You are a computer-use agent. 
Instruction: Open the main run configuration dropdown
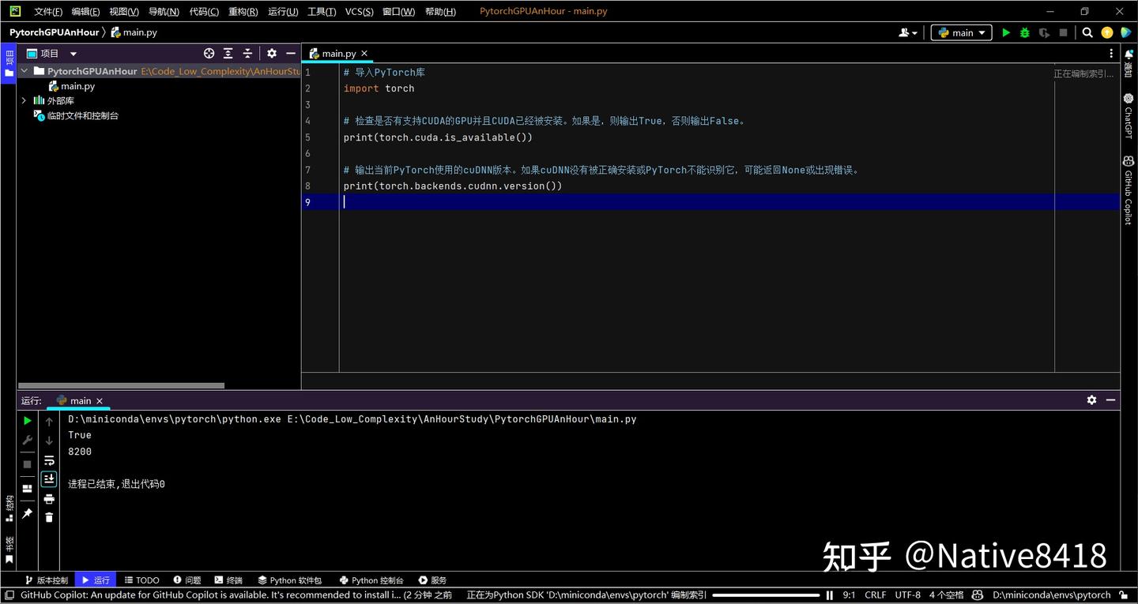(961, 32)
